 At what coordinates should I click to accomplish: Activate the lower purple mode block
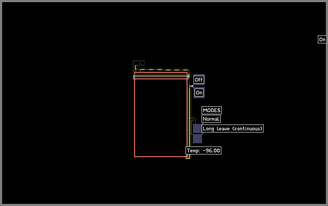pos(197,138)
